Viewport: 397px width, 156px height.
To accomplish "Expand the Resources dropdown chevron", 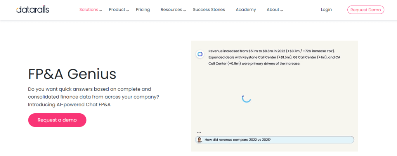I will pos(185,10).
